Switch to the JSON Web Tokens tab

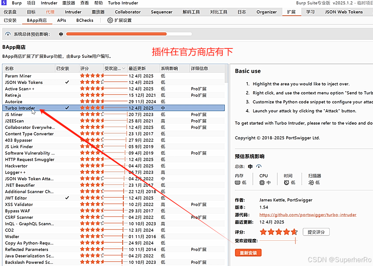point(344,12)
